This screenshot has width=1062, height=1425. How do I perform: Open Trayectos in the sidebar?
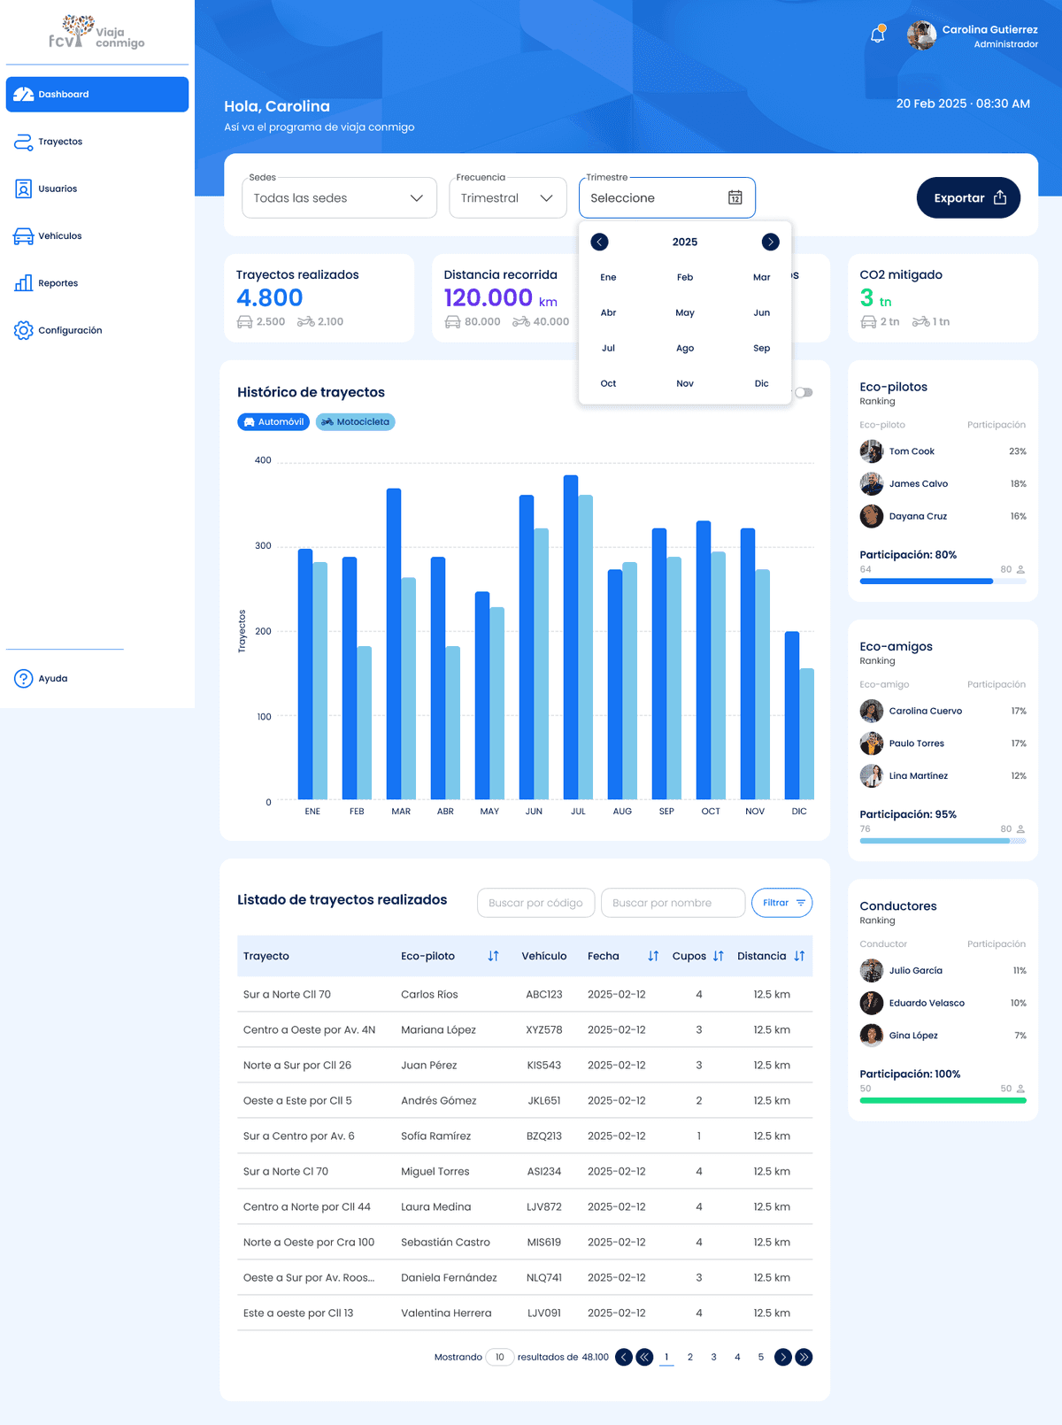click(x=60, y=142)
